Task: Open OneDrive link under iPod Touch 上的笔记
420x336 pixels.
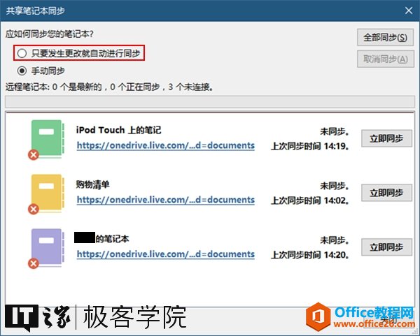Action: pyautogui.click(x=165, y=145)
